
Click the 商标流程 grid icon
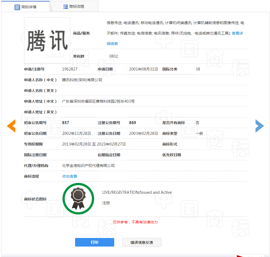click(x=66, y=7)
